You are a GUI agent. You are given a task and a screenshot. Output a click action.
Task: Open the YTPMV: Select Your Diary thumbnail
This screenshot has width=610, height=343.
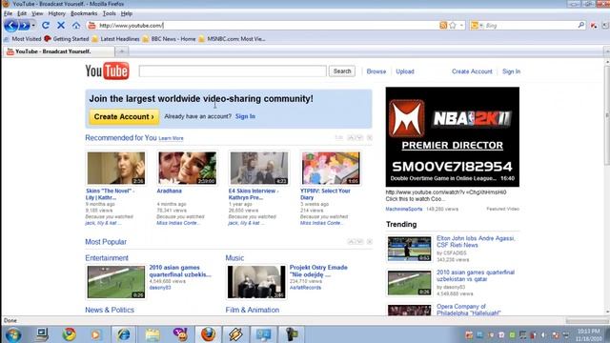[x=331, y=168]
